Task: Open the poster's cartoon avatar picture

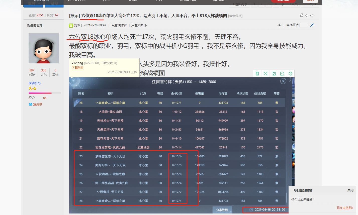Action: point(44,48)
